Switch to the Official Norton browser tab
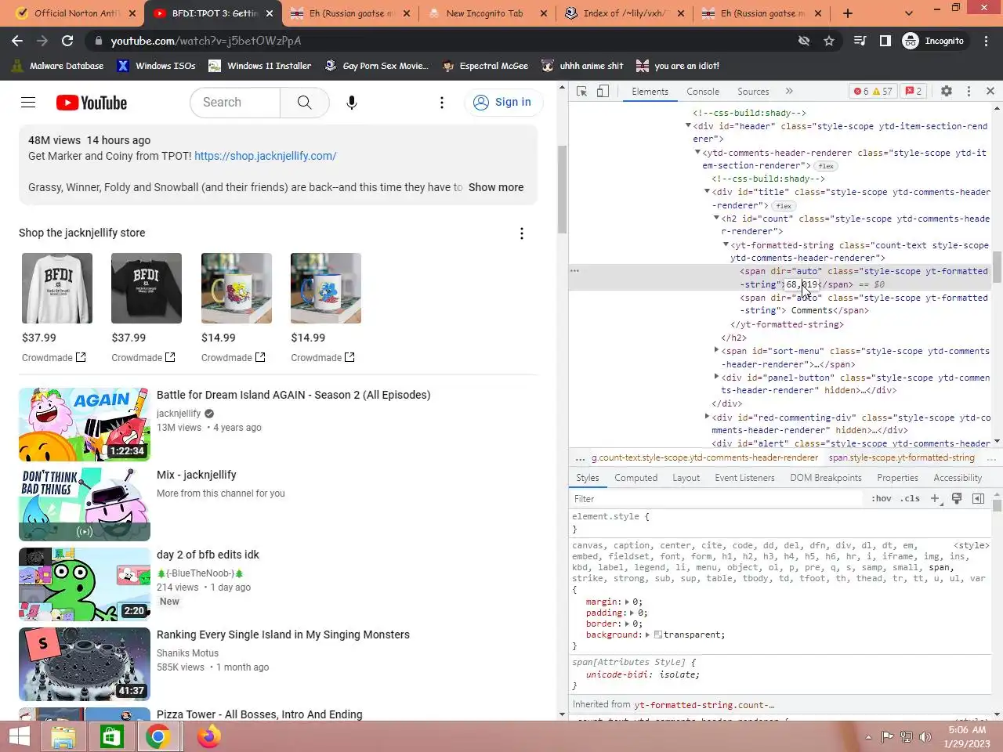The image size is (1003, 752). tap(76, 13)
